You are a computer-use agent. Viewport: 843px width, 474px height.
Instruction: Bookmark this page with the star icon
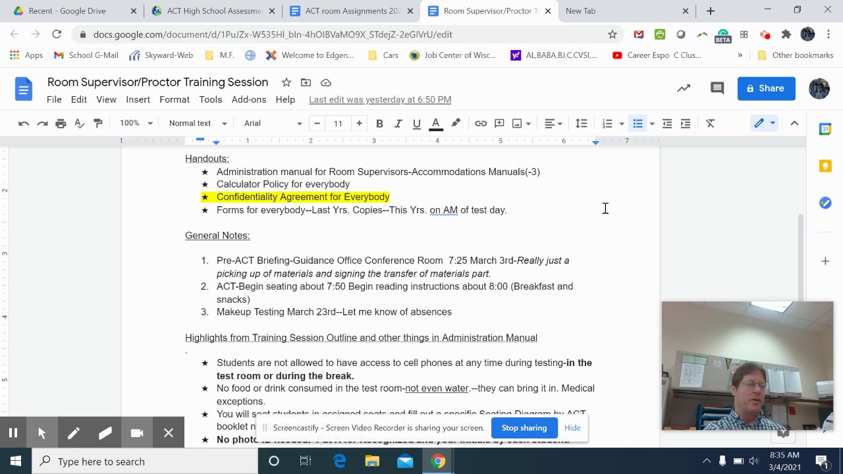pos(612,34)
